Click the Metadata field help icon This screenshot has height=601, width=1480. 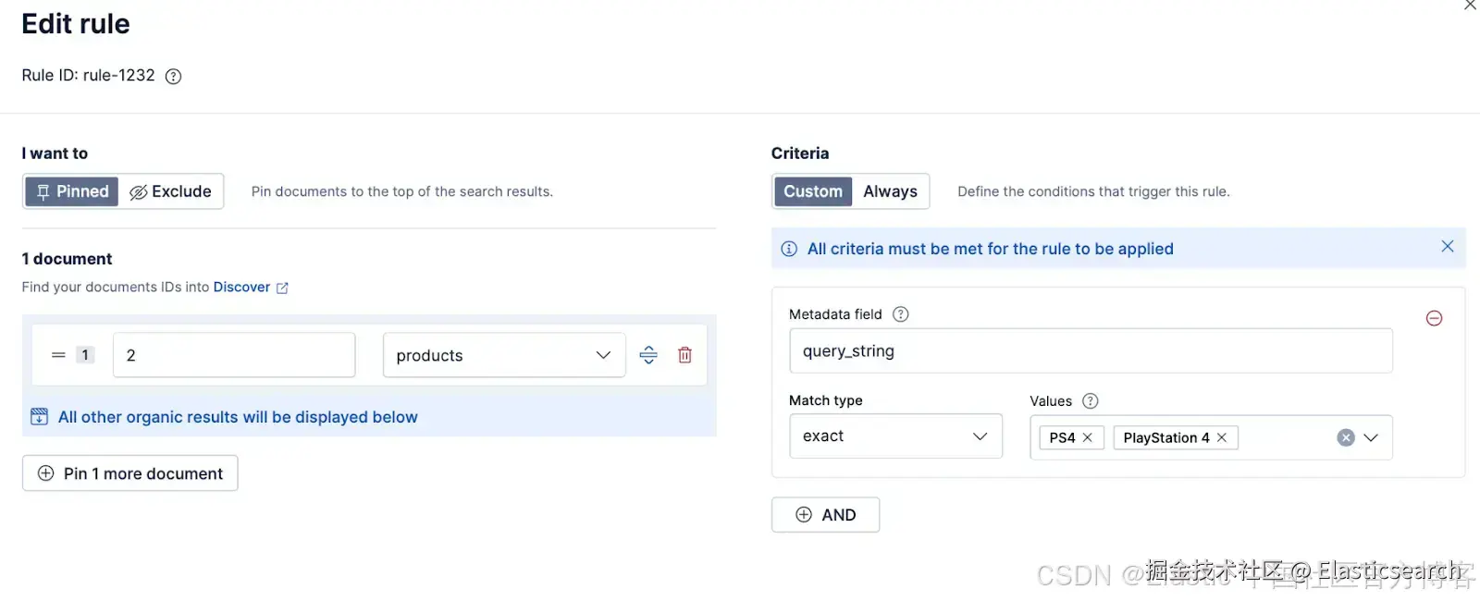pyautogui.click(x=900, y=314)
